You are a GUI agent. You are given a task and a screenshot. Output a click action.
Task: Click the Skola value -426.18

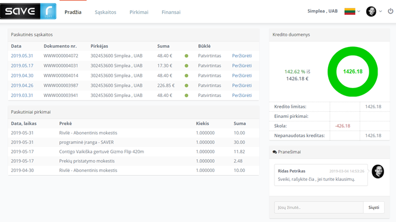click(x=342, y=126)
